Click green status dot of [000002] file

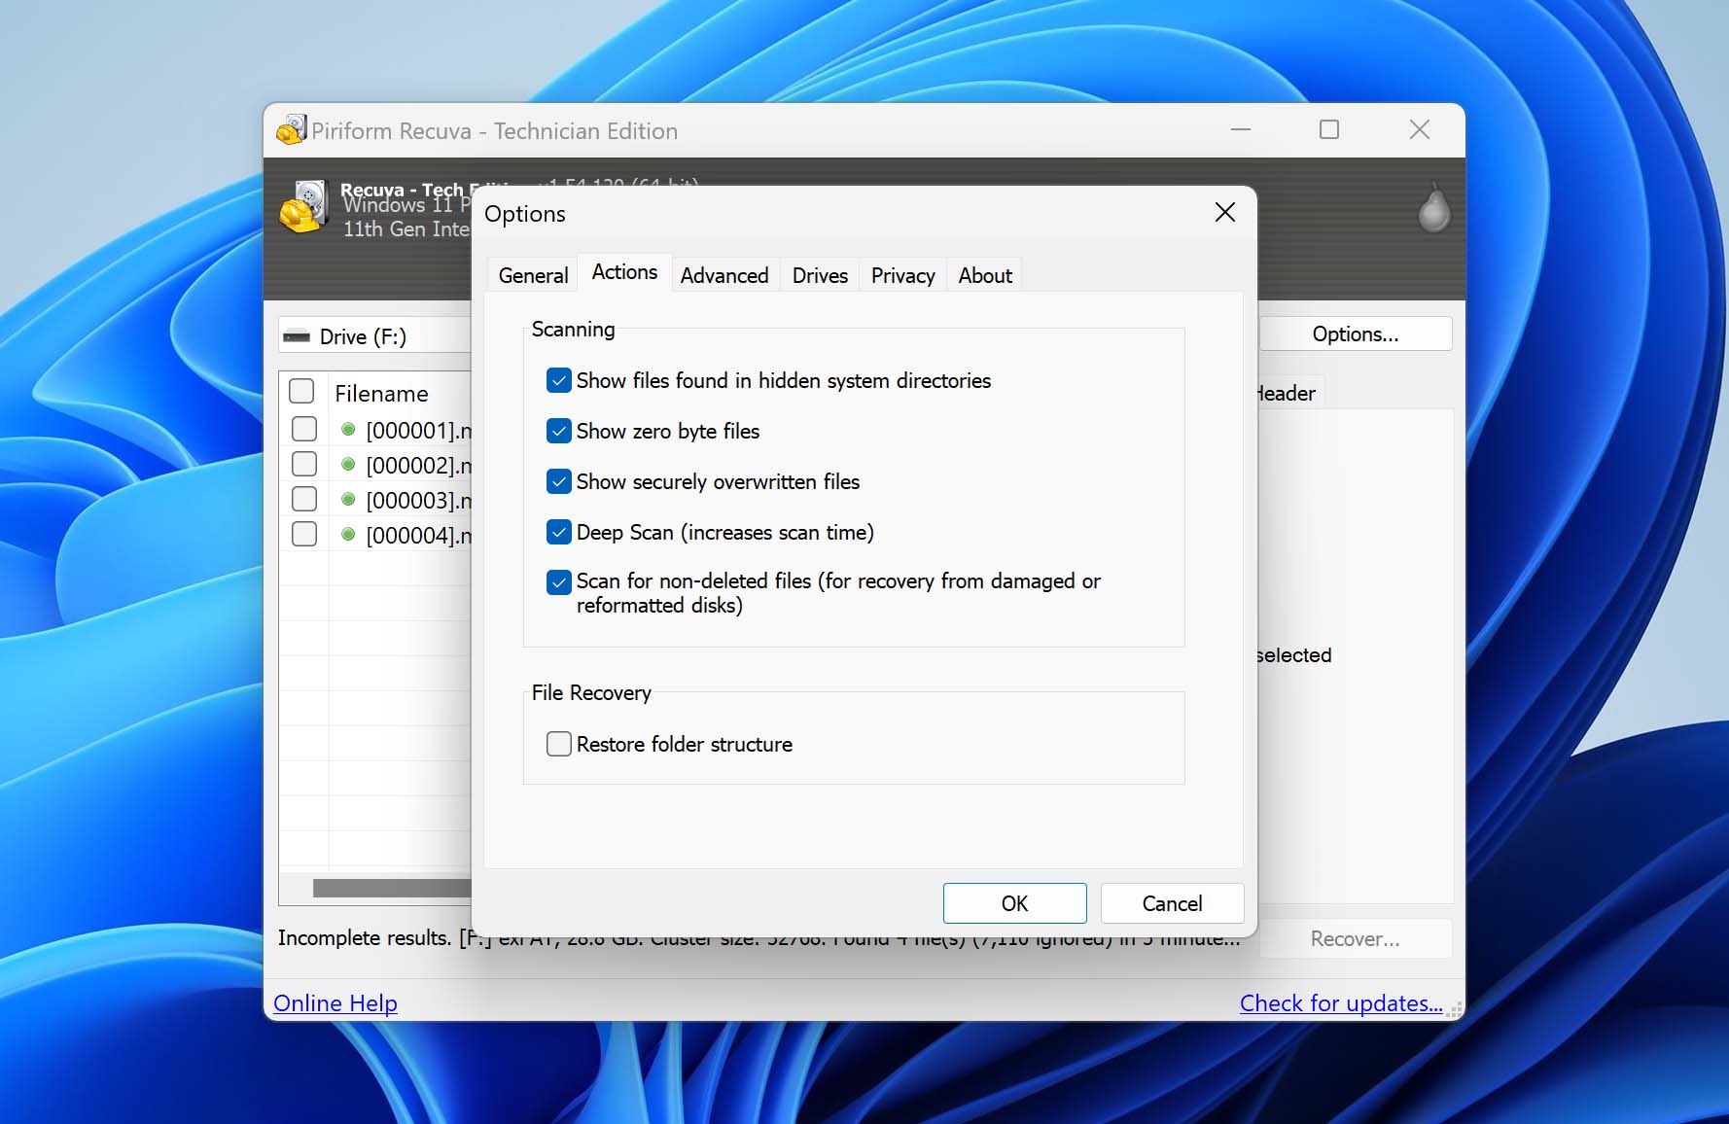point(348,464)
